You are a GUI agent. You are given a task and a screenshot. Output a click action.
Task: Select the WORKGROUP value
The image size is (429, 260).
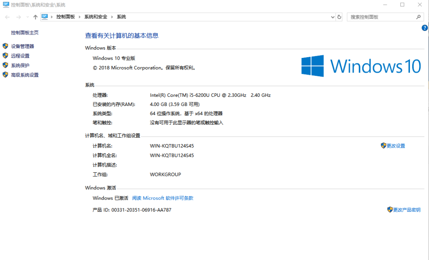coord(165,174)
